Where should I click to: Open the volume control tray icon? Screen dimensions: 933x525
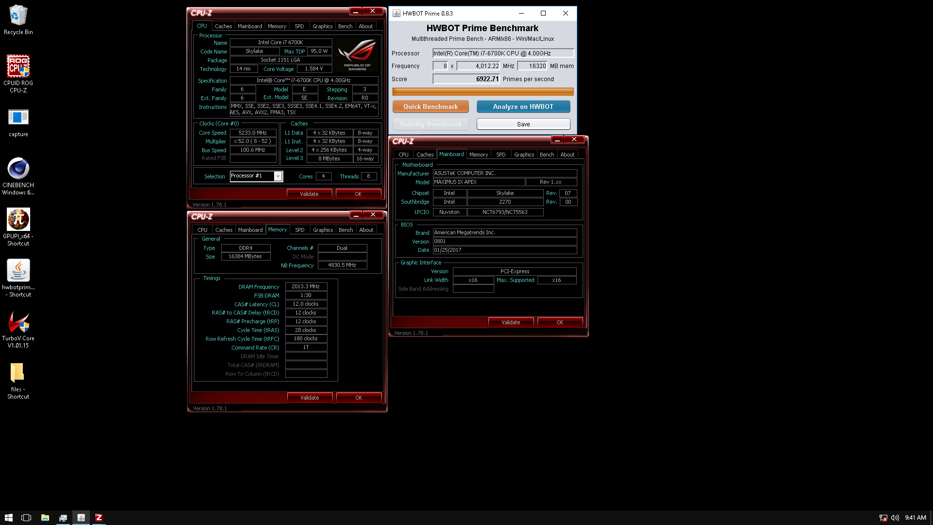pos(895,518)
